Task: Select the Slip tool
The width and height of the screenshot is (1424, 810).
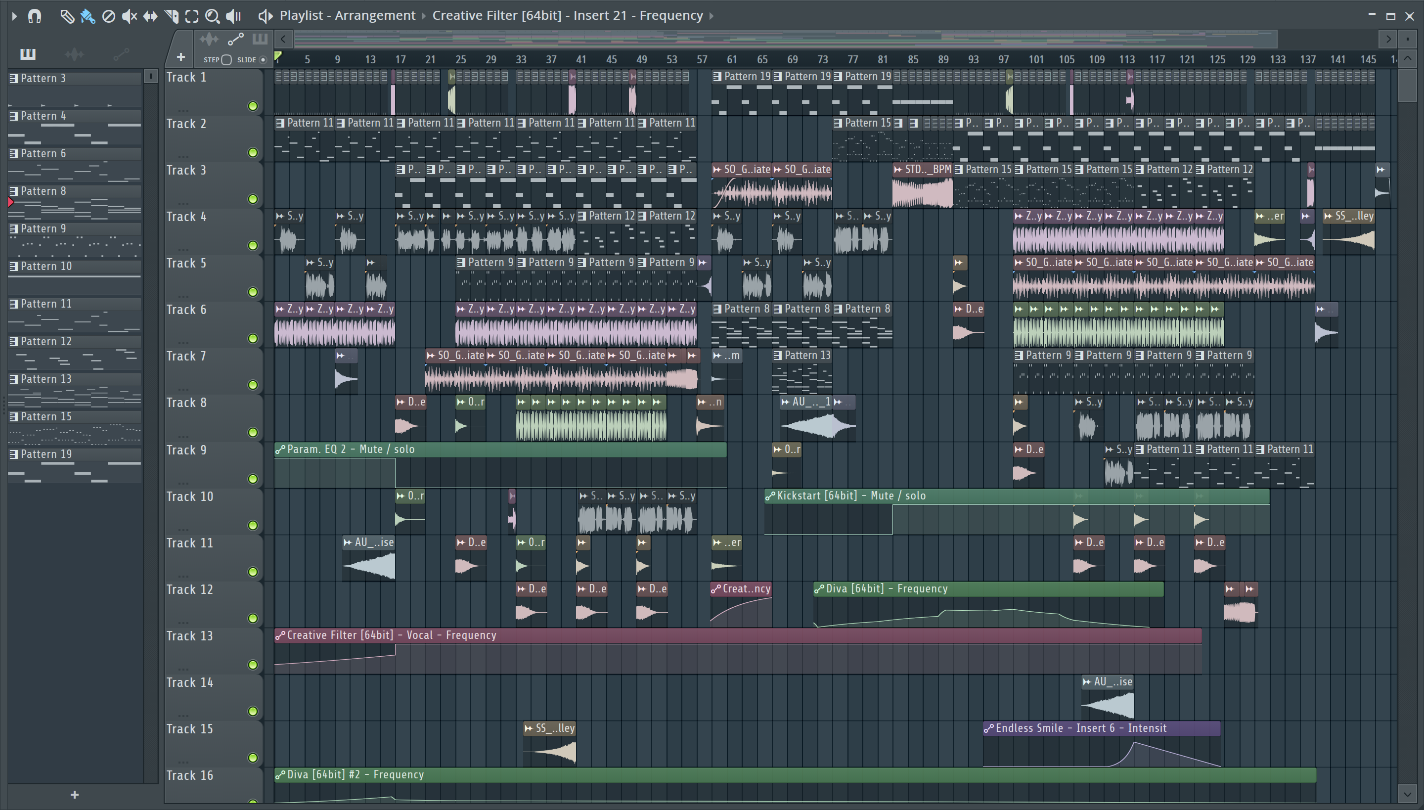Action: pyautogui.click(x=150, y=16)
